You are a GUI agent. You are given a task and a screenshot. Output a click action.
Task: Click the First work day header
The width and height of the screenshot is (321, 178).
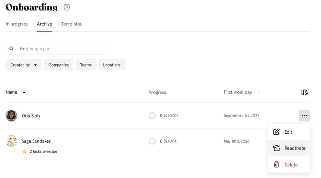(238, 92)
